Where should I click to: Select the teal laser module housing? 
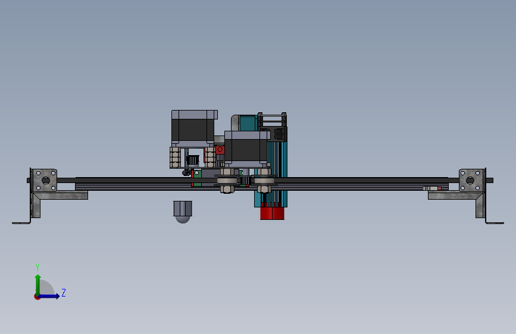[276, 174]
